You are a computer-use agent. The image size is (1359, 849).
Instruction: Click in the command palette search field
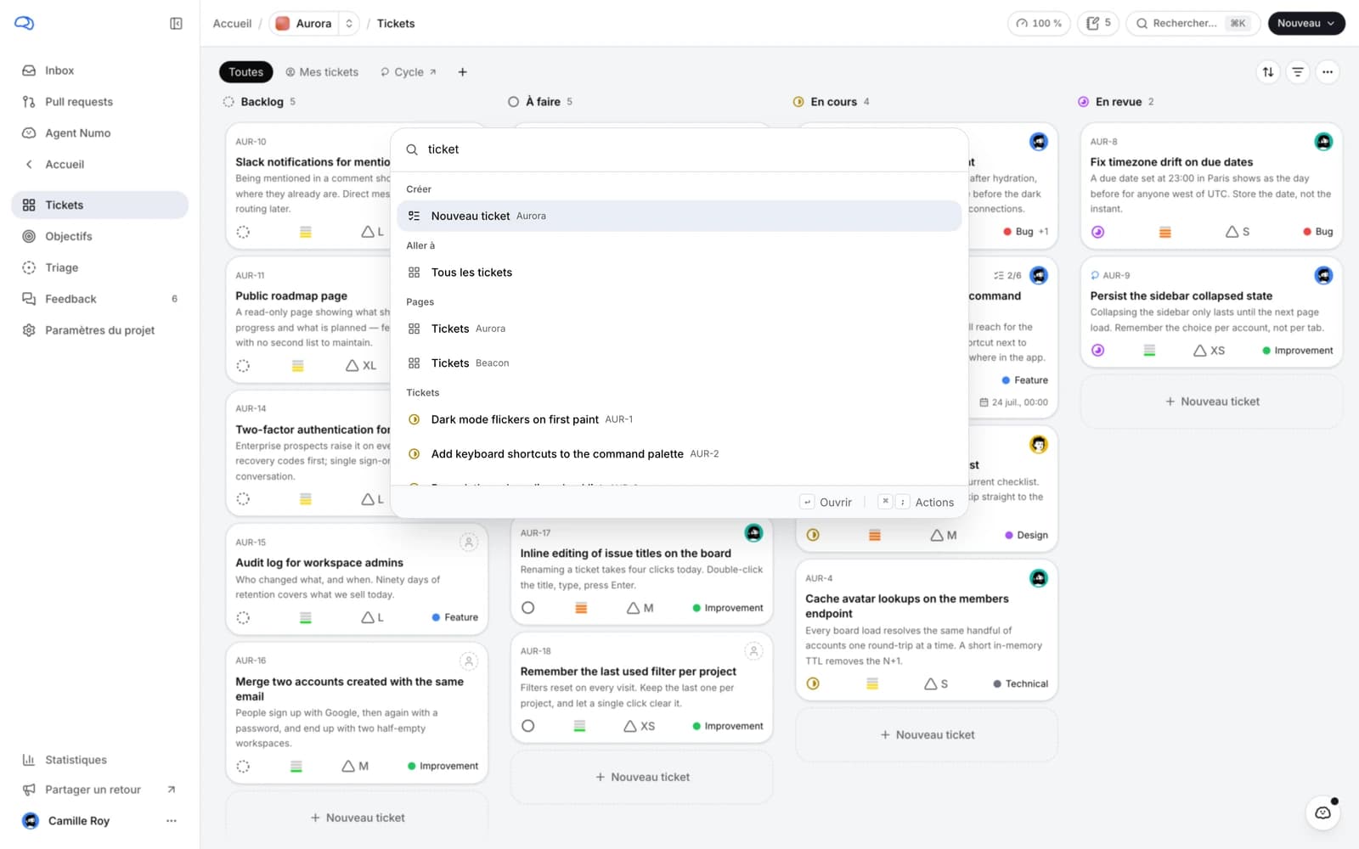pos(679,149)
